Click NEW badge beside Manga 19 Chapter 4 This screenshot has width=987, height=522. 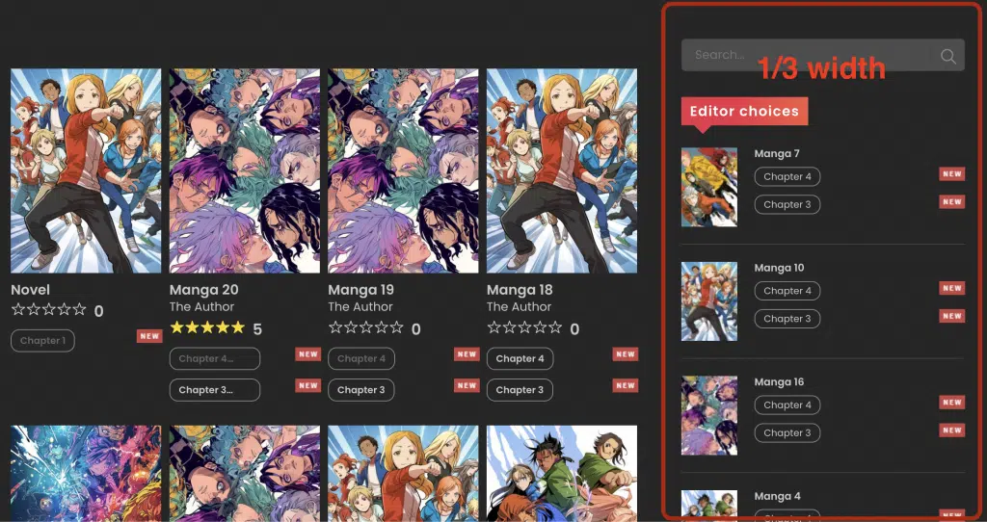pos(467,354)
